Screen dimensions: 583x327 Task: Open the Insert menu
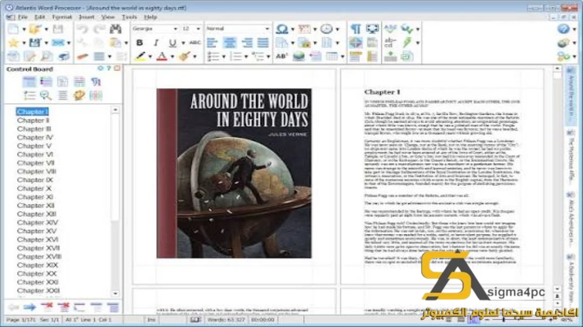pyautogui.click(x=86, y=17)
